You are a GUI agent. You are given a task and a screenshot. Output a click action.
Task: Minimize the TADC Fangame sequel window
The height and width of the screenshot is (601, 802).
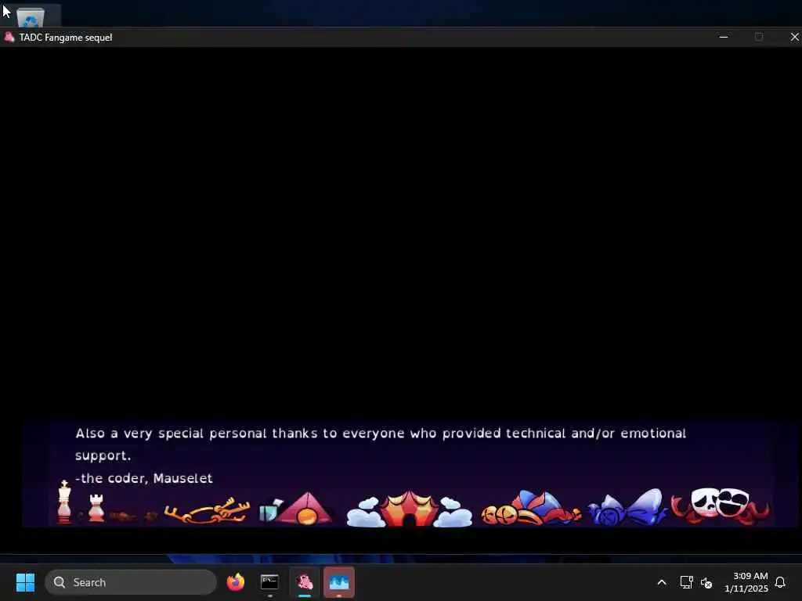(723, 37)
